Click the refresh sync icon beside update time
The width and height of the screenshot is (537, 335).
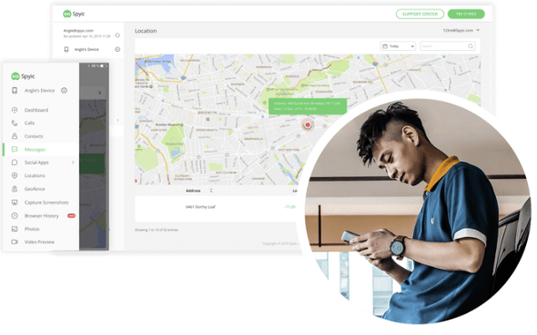tap(117, 35)
